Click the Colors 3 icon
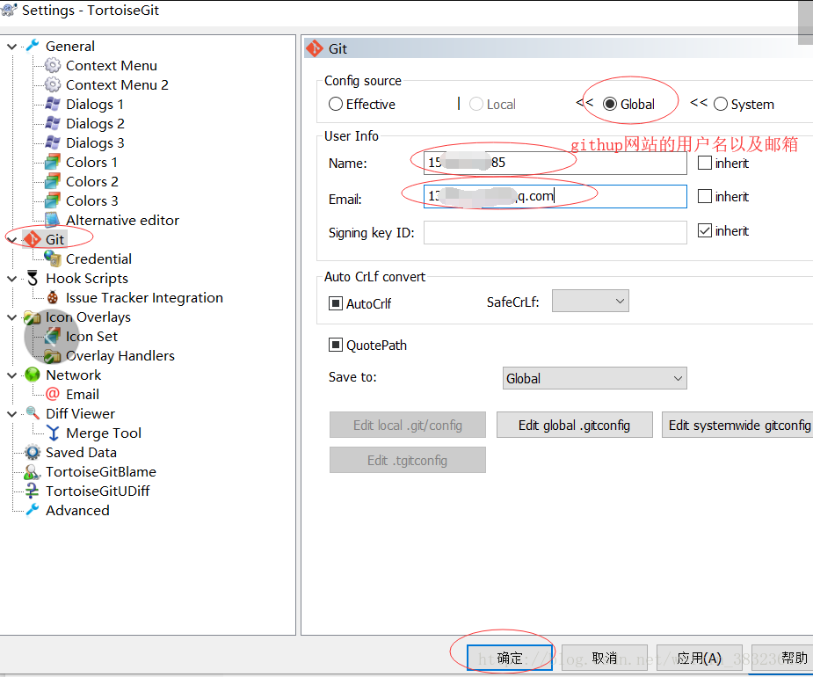This screenshot has width=813, height=677. pos(53,200)
